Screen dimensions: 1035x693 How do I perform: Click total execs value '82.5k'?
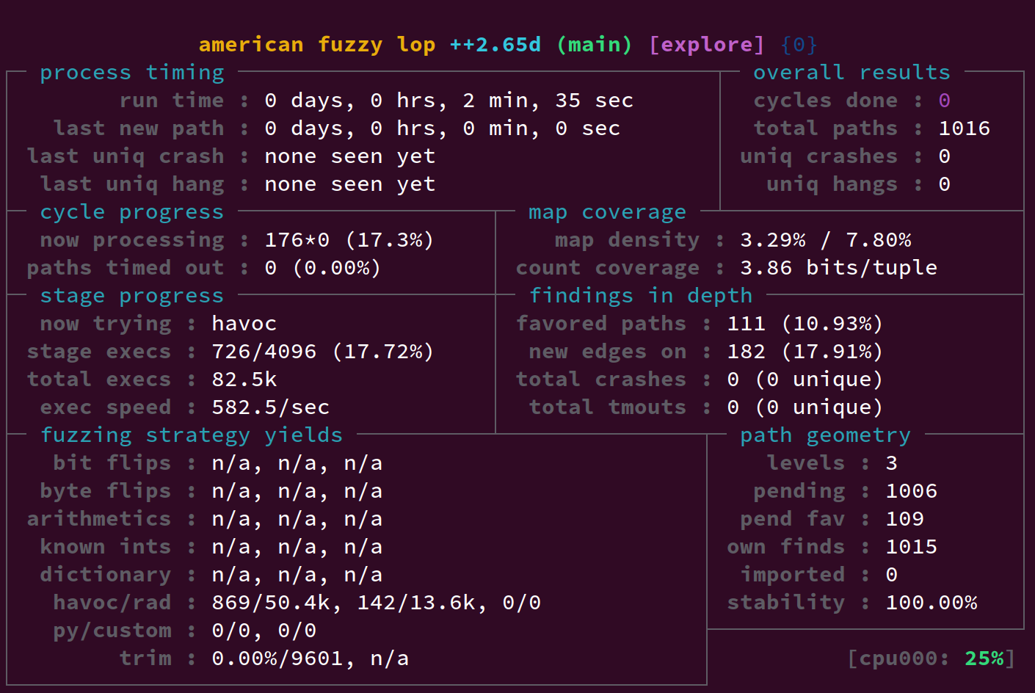click(244, 380)
